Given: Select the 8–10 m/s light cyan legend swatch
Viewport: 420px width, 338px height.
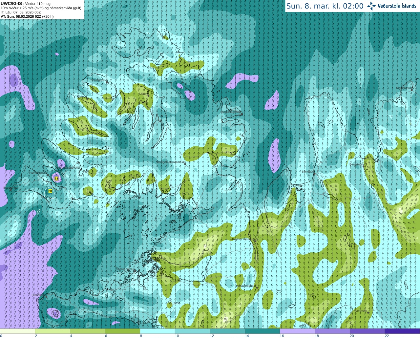Looking at the screenshot, I should (x=157, y=331).
